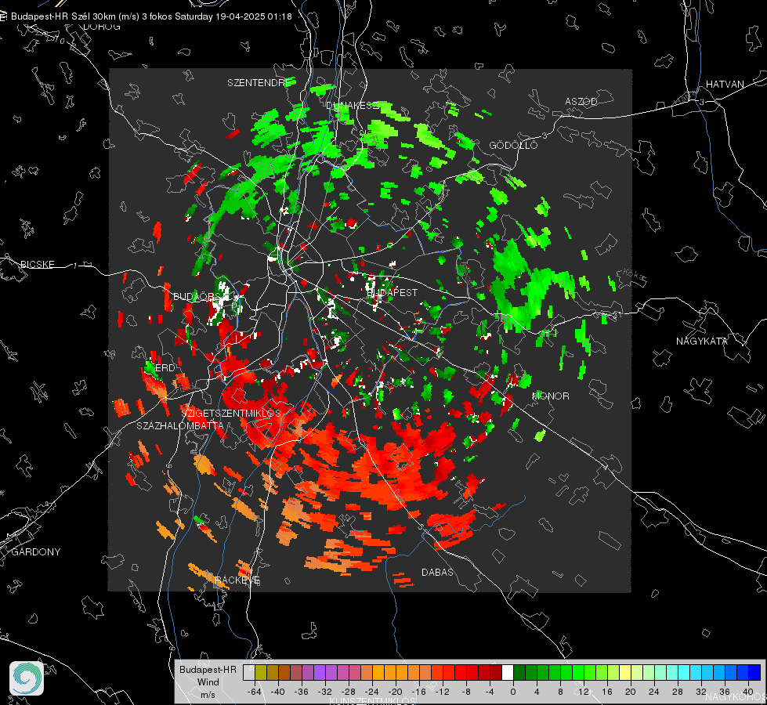Click the SZIGETSZENTMIKLÓS label
767x705 pixels.
click(231, 413)
